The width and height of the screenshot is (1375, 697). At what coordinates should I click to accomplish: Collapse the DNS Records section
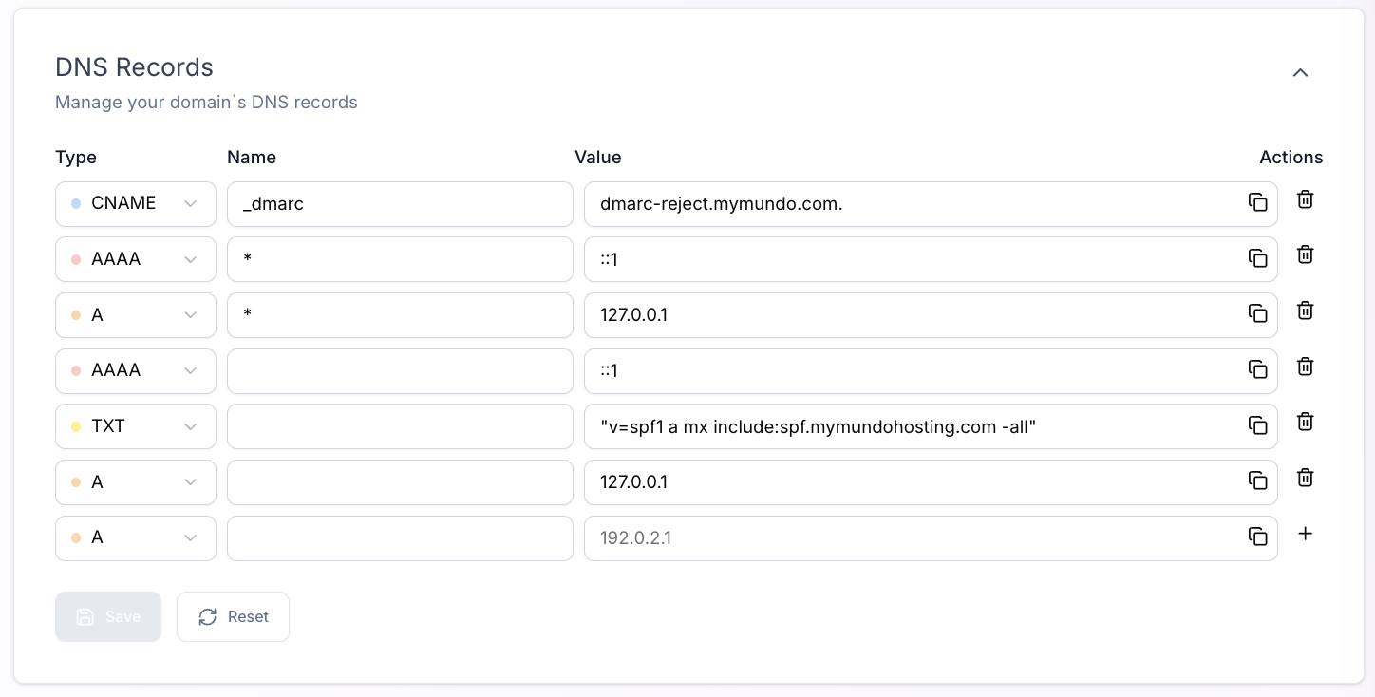[1300, 72]
